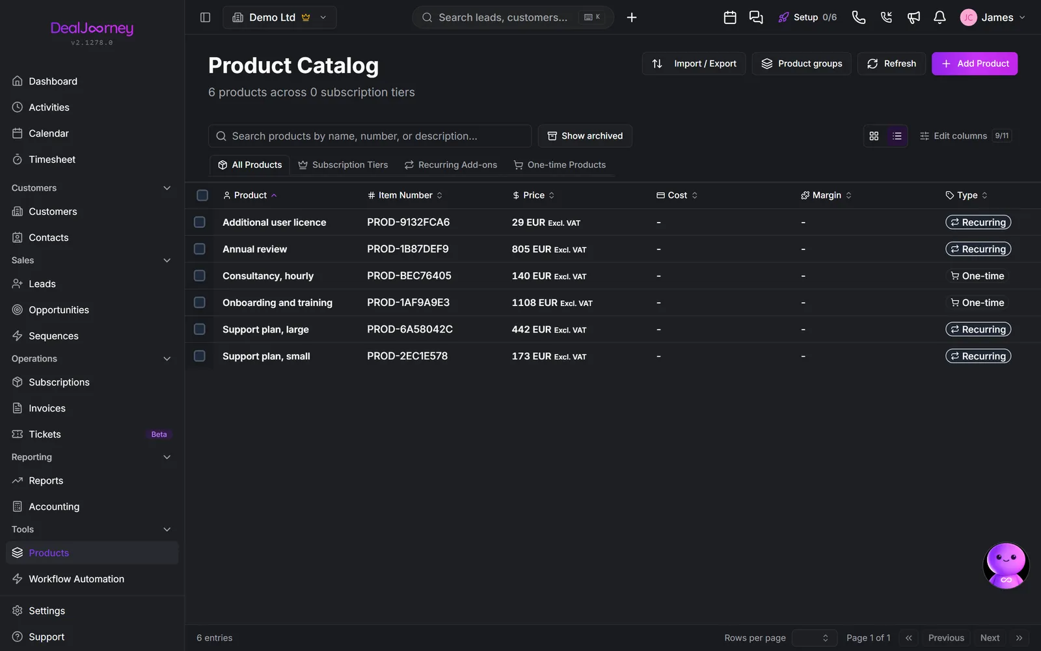Focus the product search field
This screenshot has width=1041, height=651.
[x=370, y=136]
